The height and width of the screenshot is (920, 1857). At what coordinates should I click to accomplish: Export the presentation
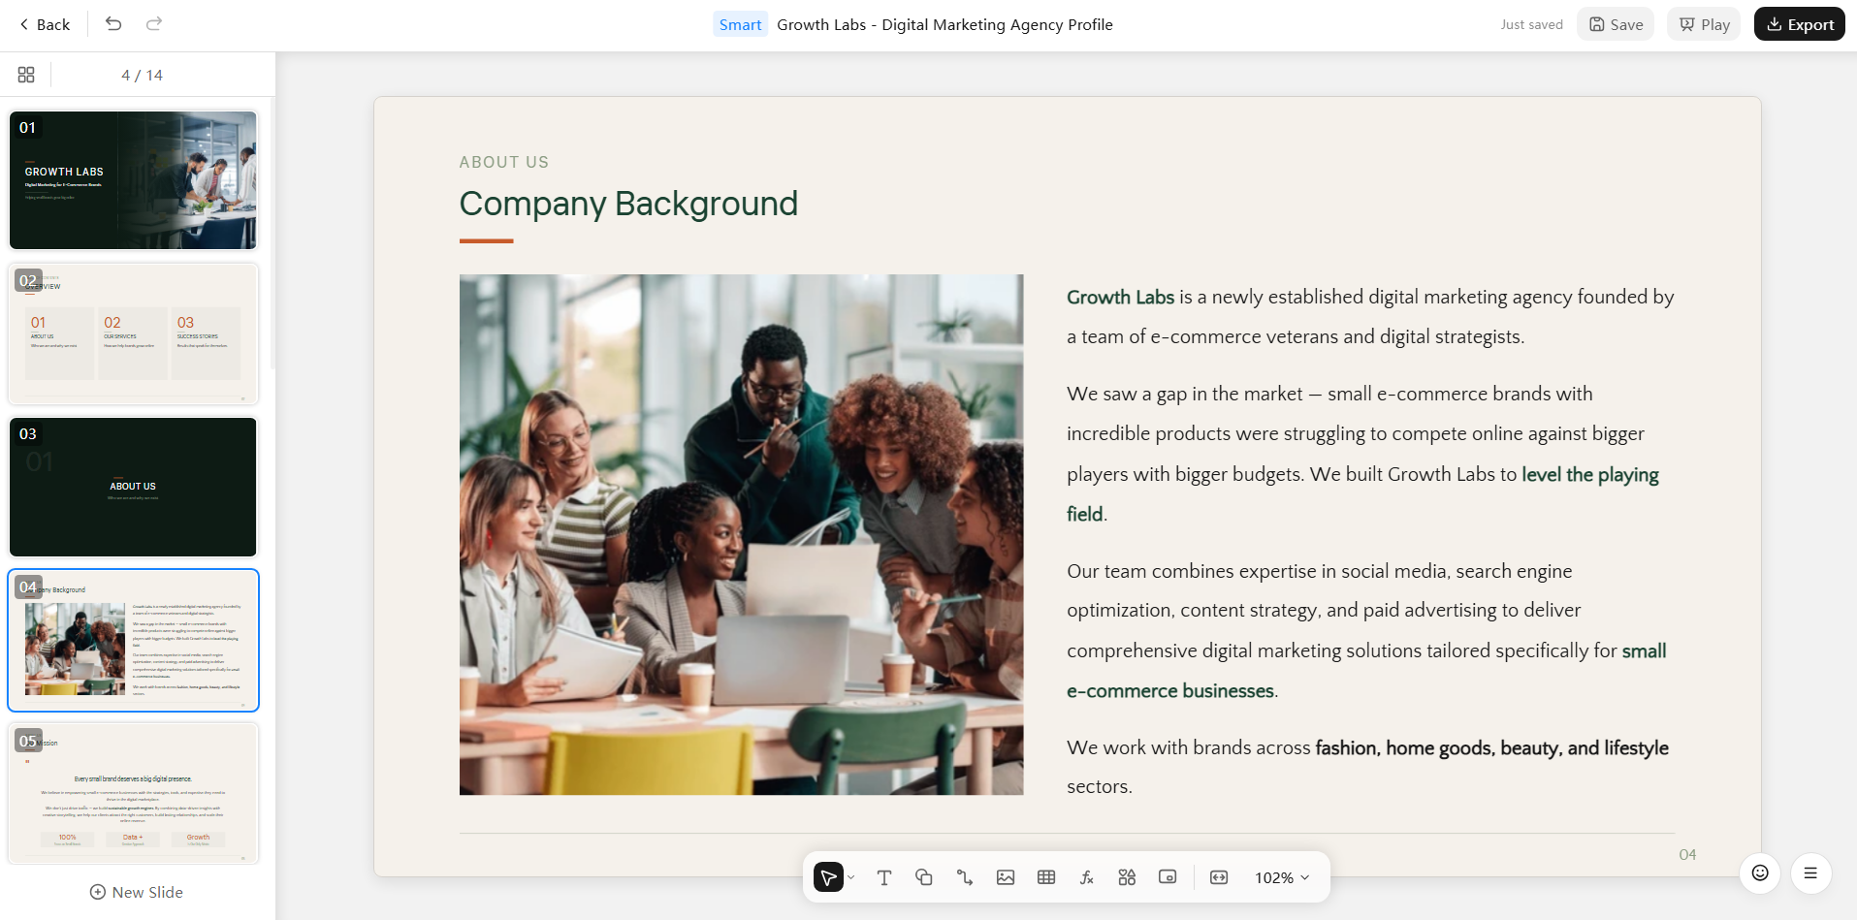pyautogui.click(x=1800, y=24)
